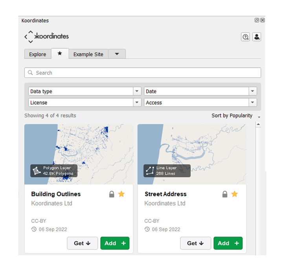283x270 pixels.
Task: Add Building Outlines to the map
Action: pyautogui.click(x=115, y=243)
